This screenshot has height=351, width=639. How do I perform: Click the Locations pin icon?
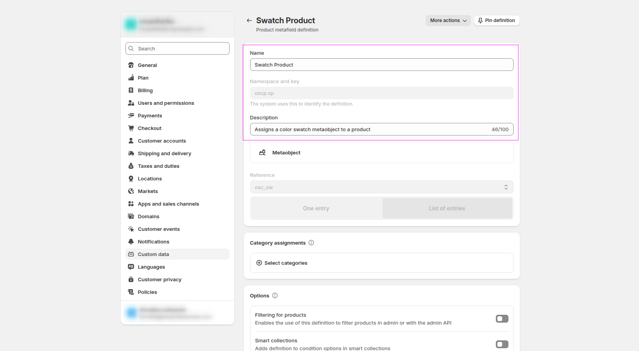(131, 178)
